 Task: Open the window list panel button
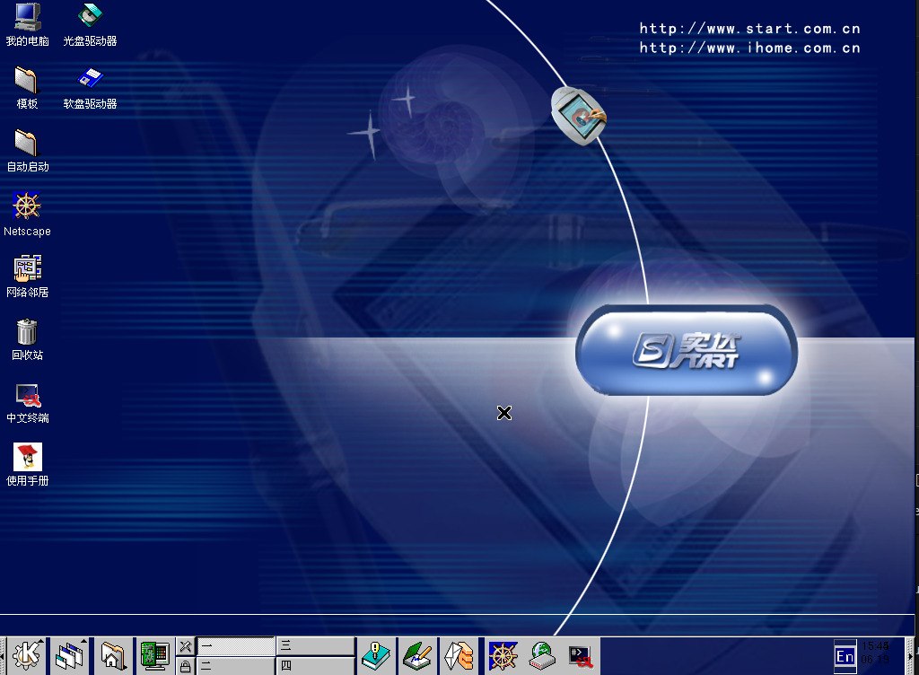tap(70, 655)
